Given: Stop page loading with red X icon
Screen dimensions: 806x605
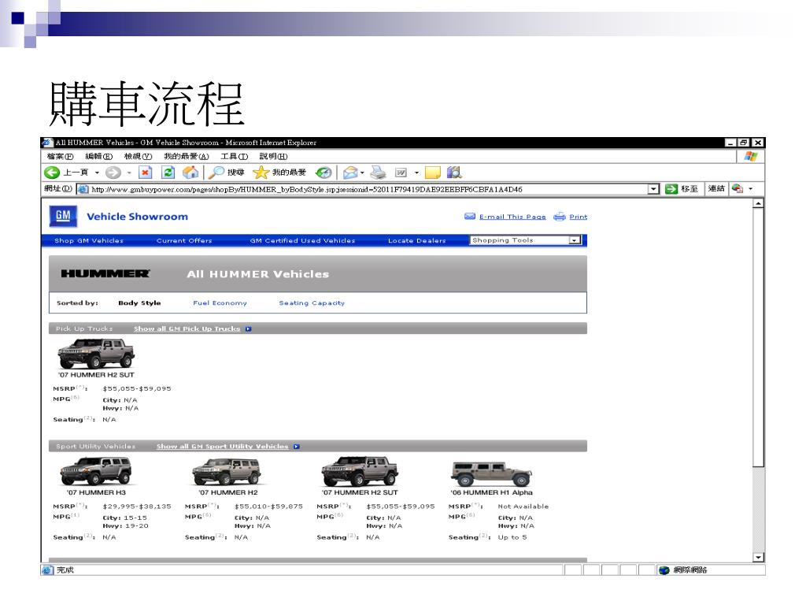Looking at the screenshot, I should tap(146, 173).
